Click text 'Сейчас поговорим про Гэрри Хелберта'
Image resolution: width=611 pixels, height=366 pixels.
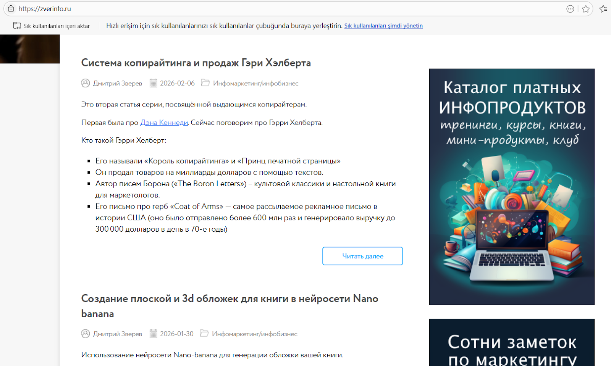click(257, 123)
